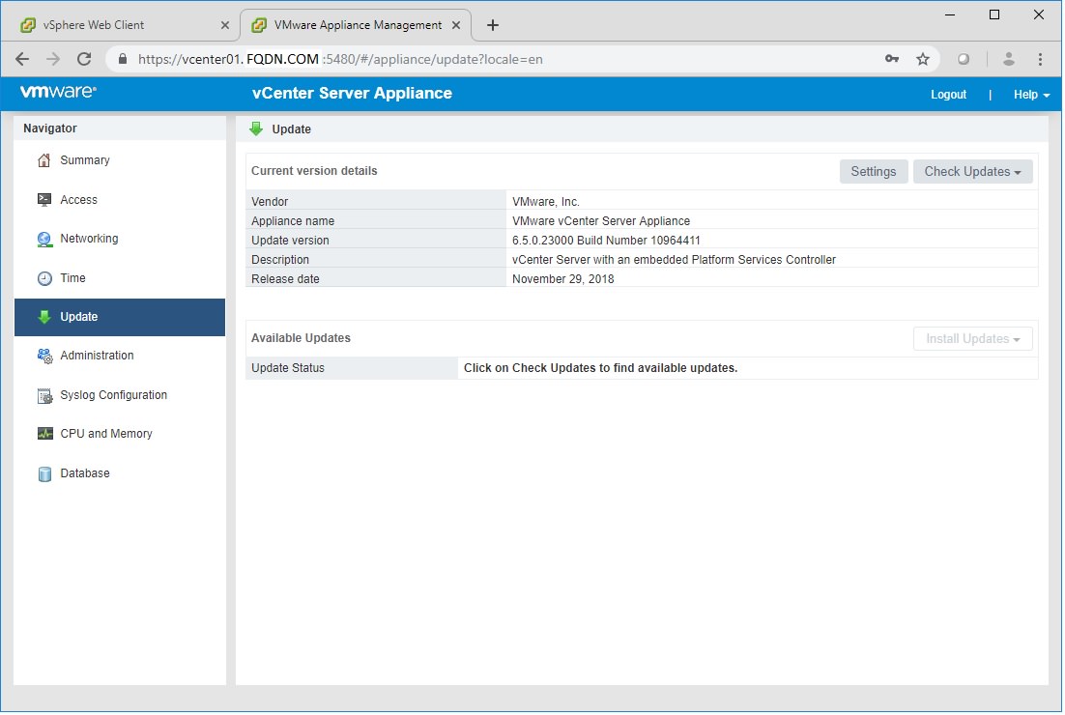Select the green Update arrow icon in Navigator
This screenshot has height=715, width=1065.
44,318
